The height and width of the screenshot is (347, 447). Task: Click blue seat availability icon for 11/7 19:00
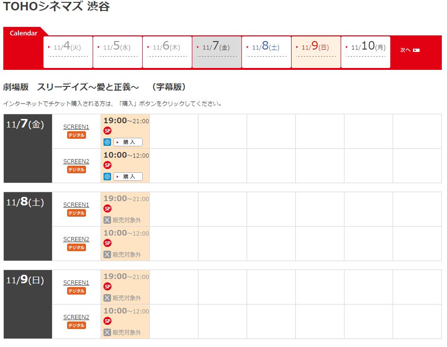107,142
